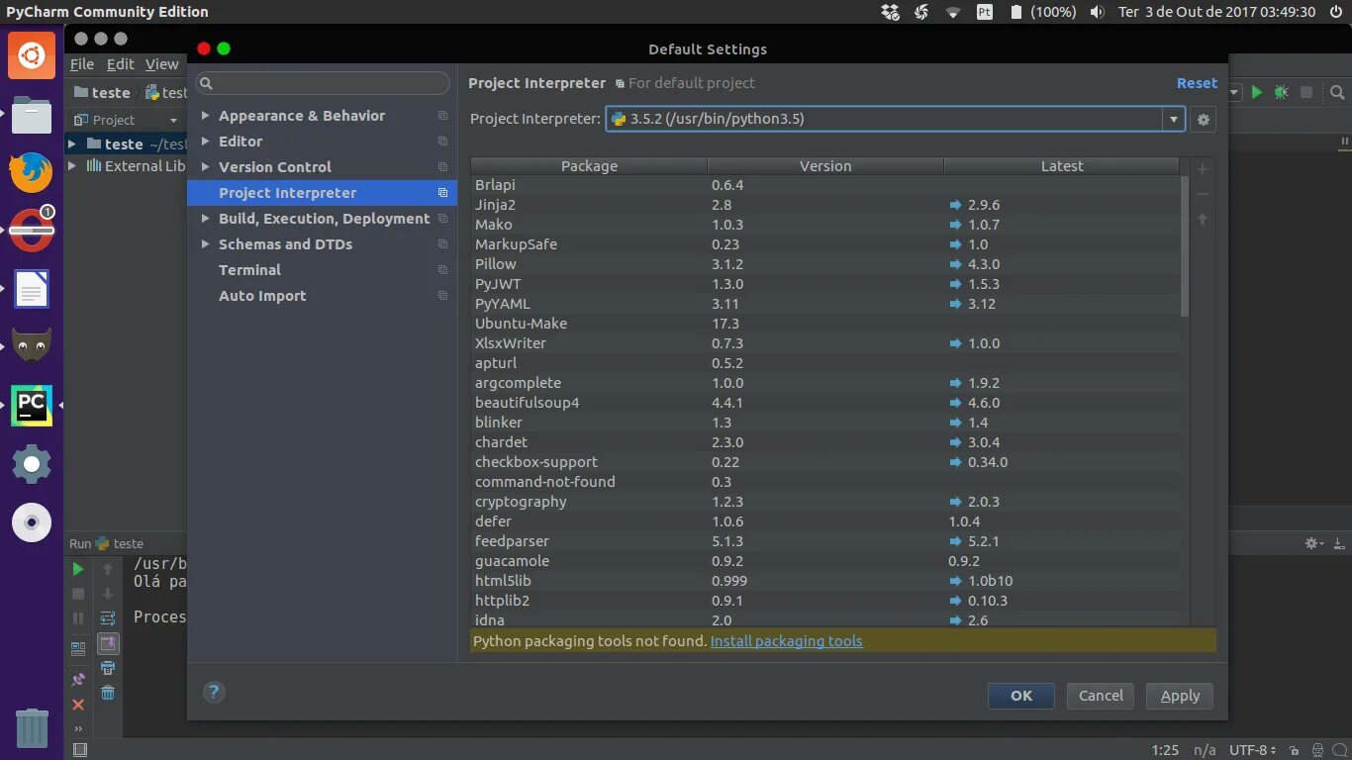
Task: Click the Up the stack trace arrow
Action: (108, 569)
